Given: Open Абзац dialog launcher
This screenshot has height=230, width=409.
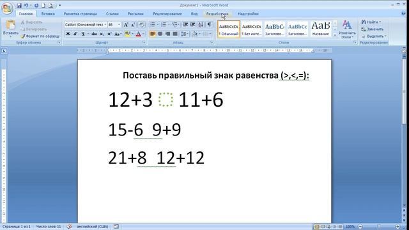Looking at the screenshot, I should pyautogui.click(x=212, y=43).
